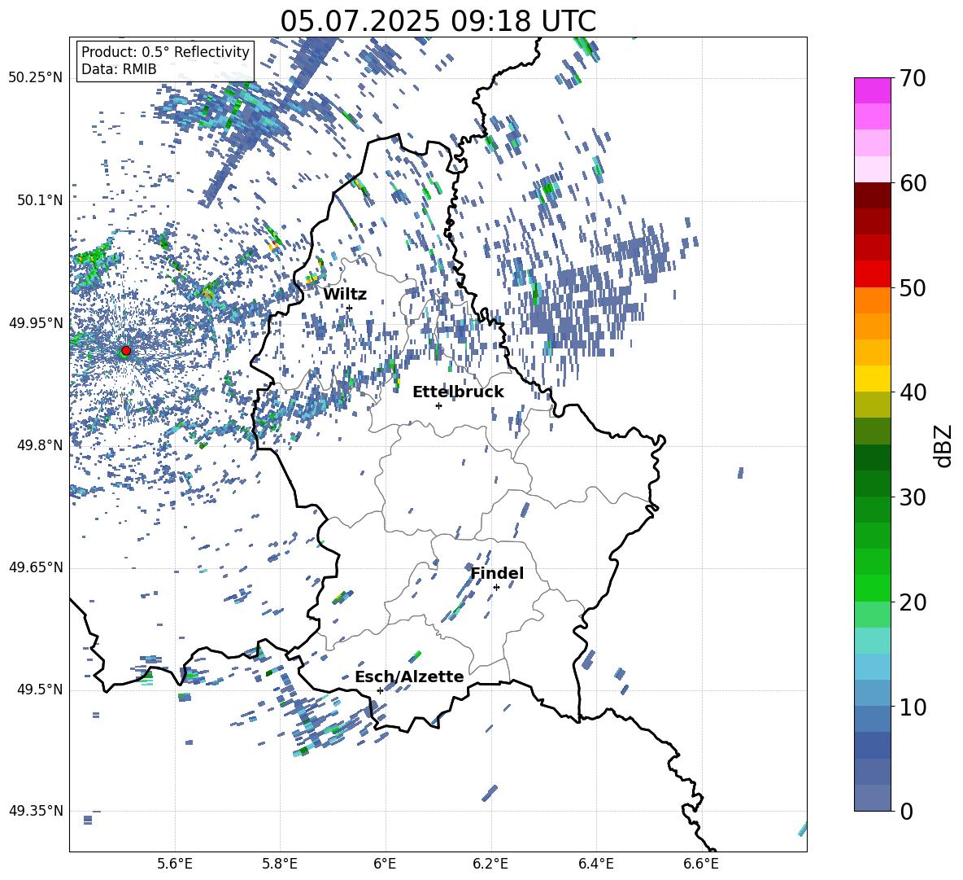The height and width of the screenshot is (880, 963).
Task: Click the bright green colorbar band at 20
Action: click(872, 588)
